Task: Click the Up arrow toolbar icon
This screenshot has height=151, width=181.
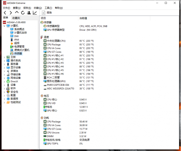Action: pyautogui.click(x=17, y=13)
